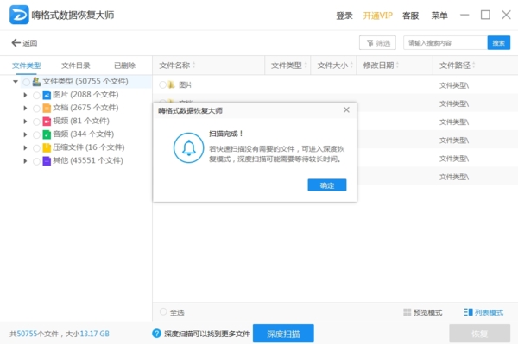Sort by 修改日期 column header
The image size is (518, 344).
pyautogui.click(x=395, y=66)
